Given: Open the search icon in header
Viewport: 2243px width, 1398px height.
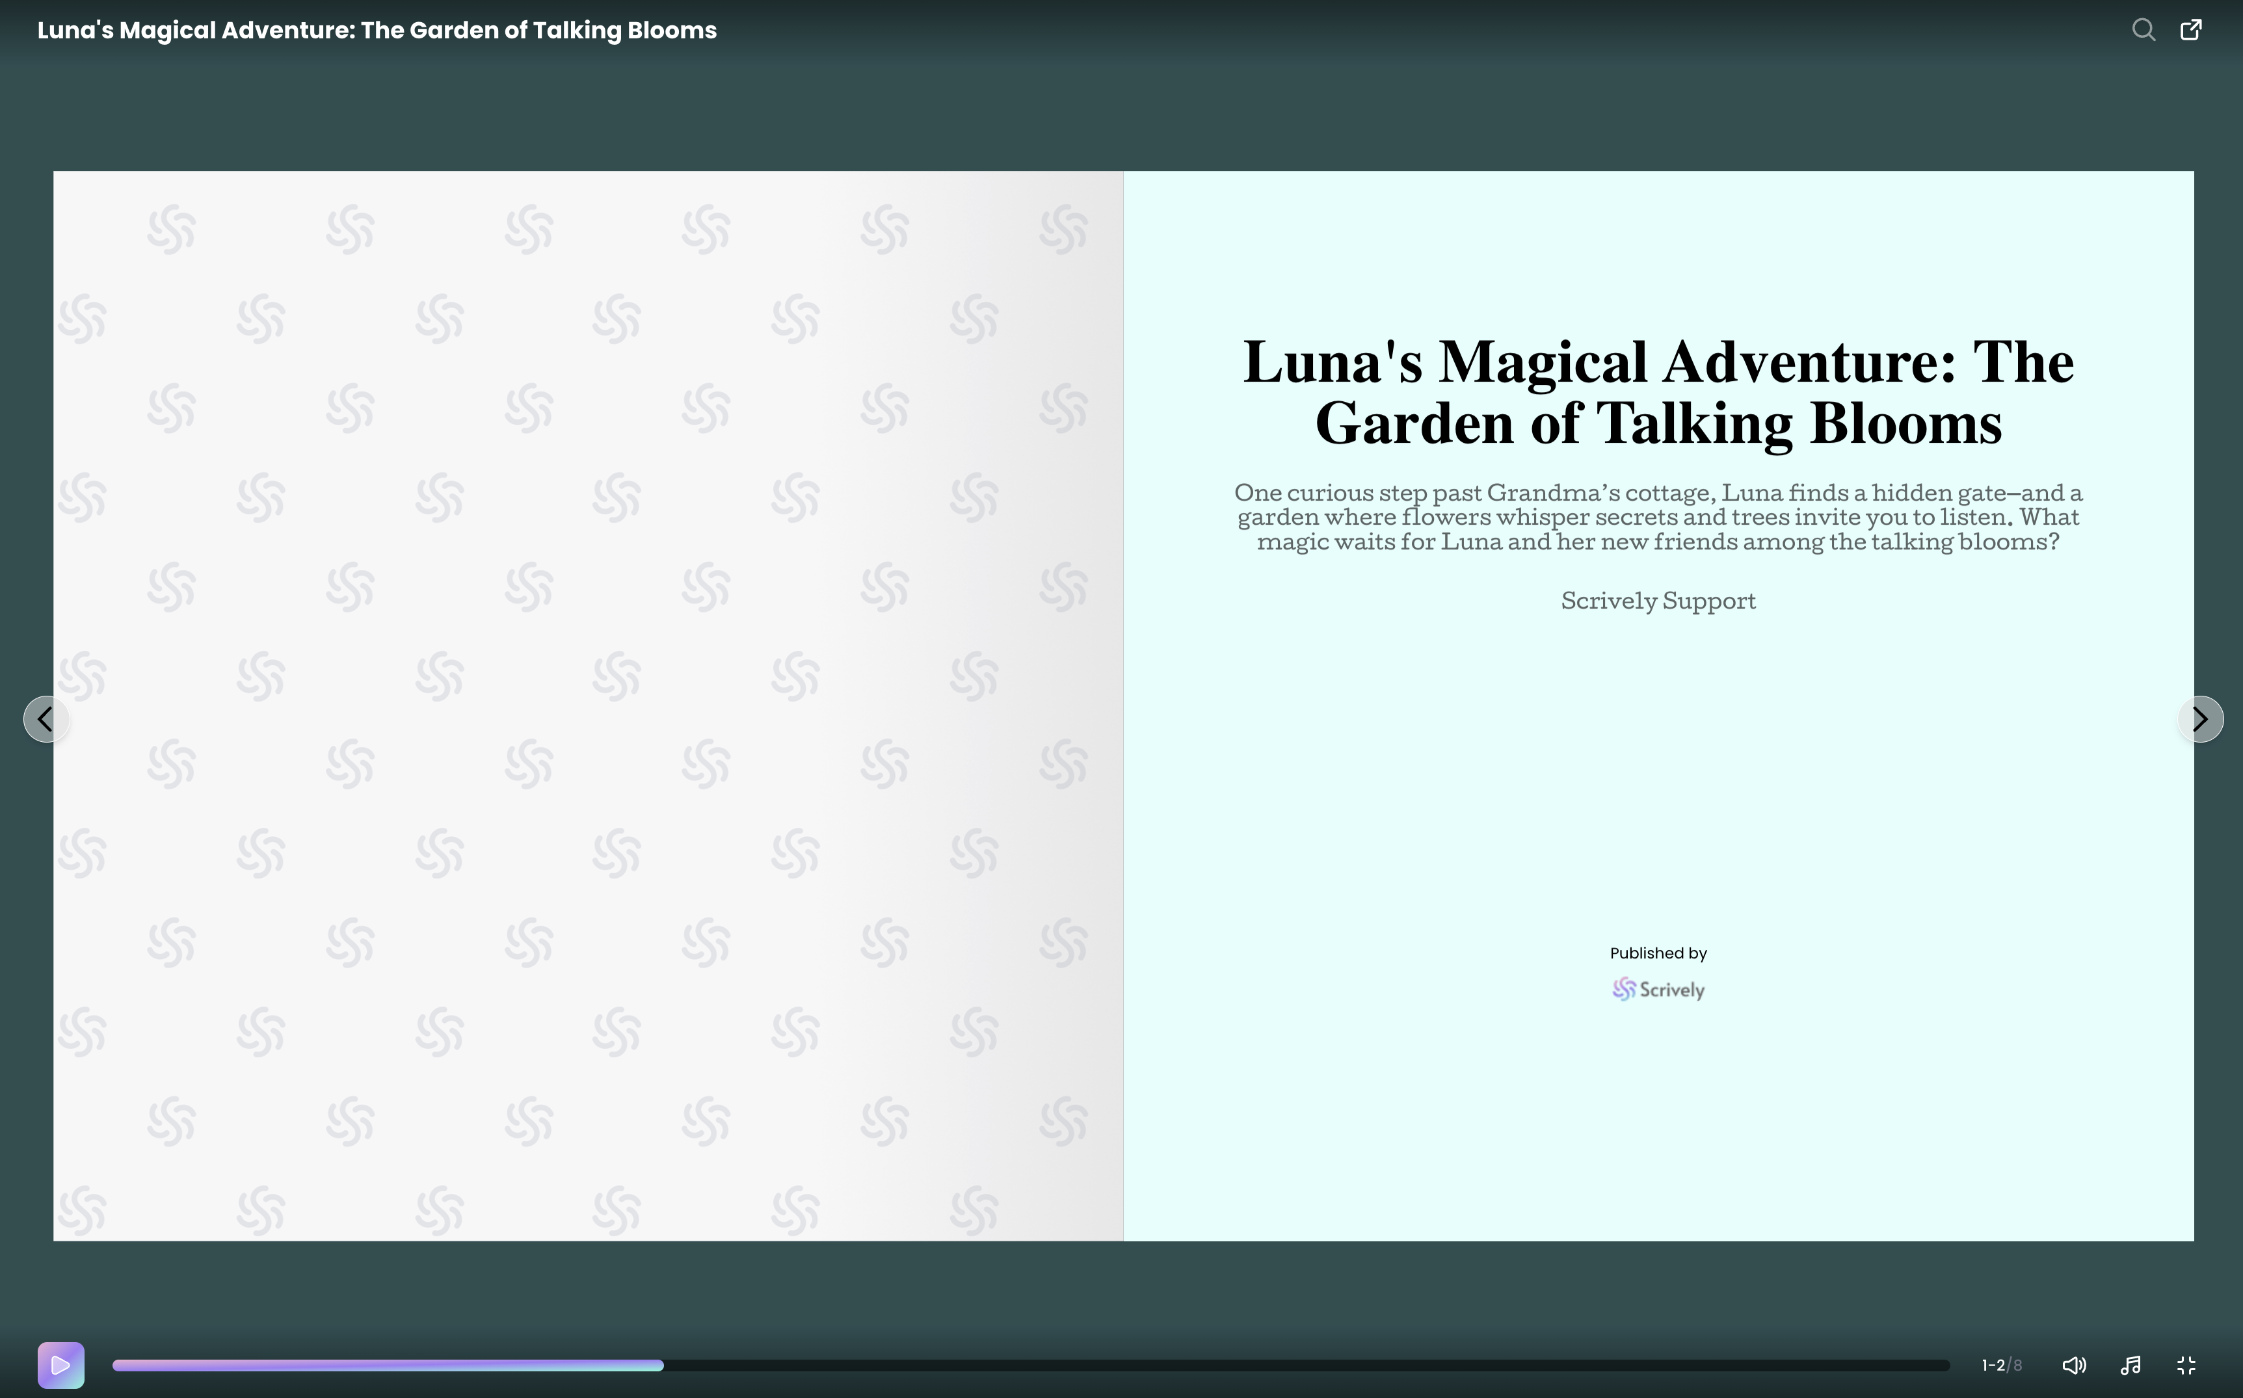Looking at the screenshot, I should point(2143,31).
